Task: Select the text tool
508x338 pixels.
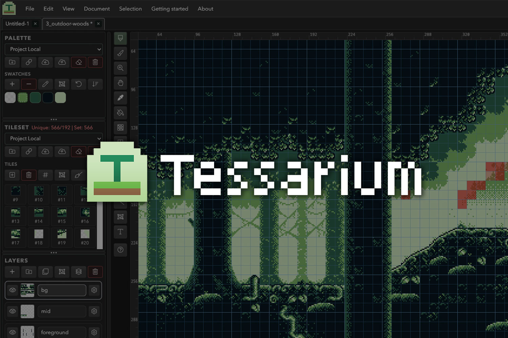Action: (x=120, y=232)
